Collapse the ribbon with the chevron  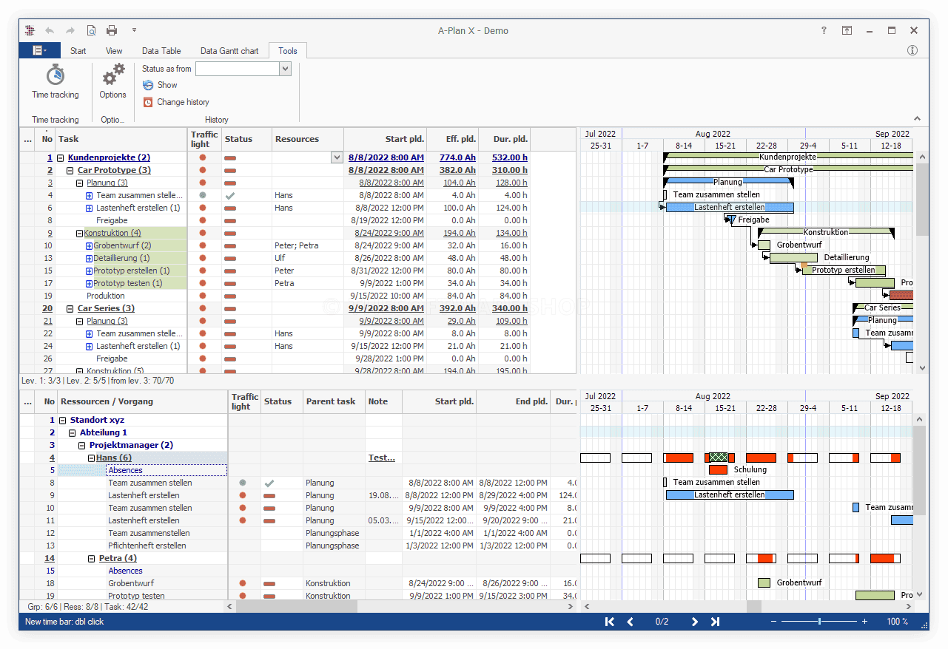[917, 118]
